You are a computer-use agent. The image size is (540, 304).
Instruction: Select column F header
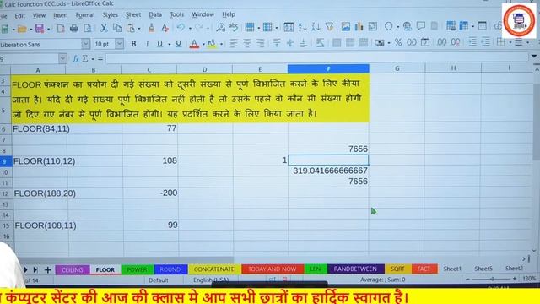click(x=328, y=69)
